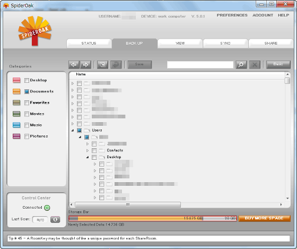This screenshot has height=249, width=297.
Task: Expand the blurred folder above Contacts
Action: tap(88, 144)
